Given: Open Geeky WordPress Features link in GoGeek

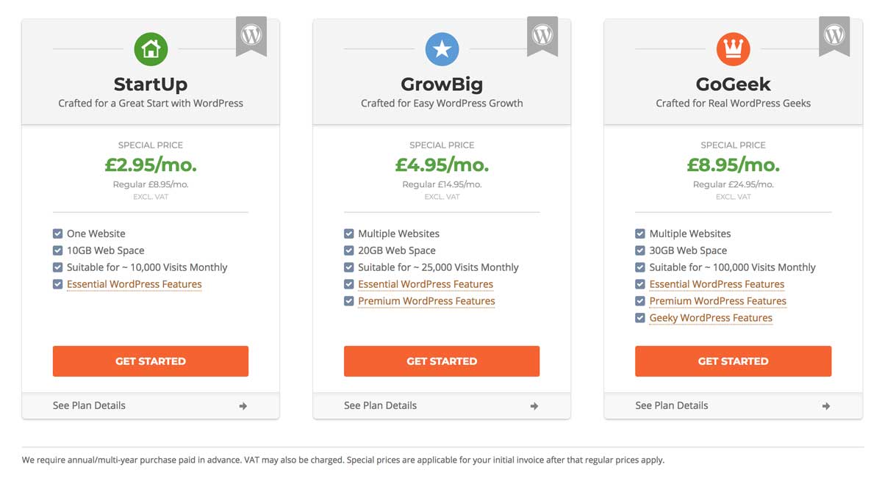Looking at the screenshot, I should [x=711, y=318].
